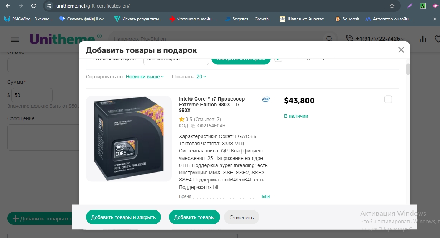Image resolution: width=440 pixels, height=238 pixels.
Task: Open the Intel brand link
Action: (265, 197)
